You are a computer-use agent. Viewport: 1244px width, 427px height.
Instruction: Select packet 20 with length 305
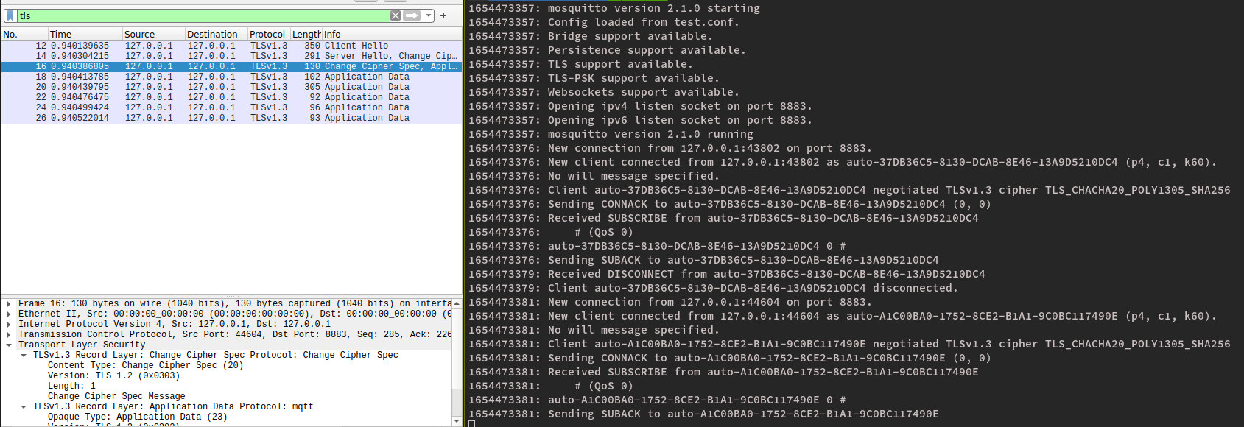pos(231,87)
